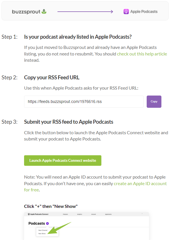
Task: Launch Apple Podcasts Connect website
Action: coord(63,161)
